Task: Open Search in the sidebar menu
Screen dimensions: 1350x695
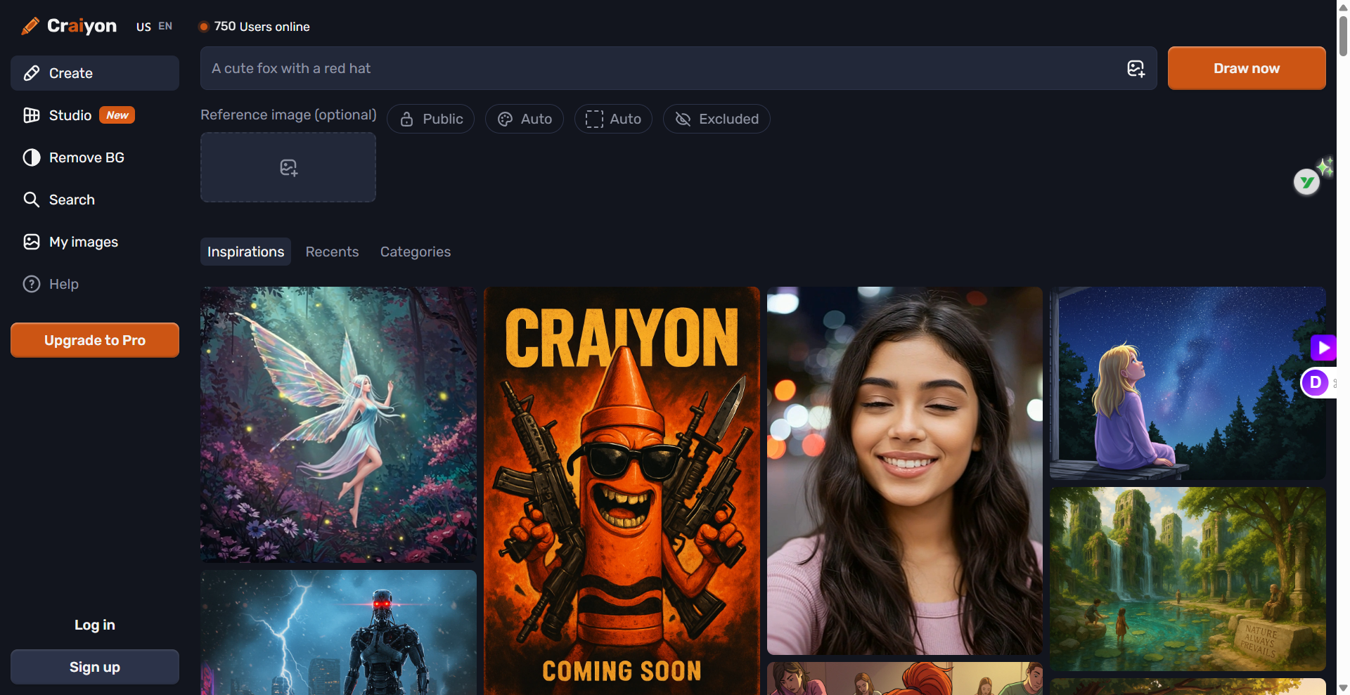Action: [x=95, y=200]
